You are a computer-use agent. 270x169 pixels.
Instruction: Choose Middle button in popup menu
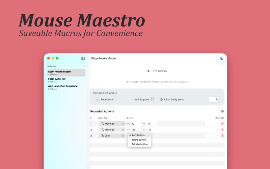[x=139, y=144]
